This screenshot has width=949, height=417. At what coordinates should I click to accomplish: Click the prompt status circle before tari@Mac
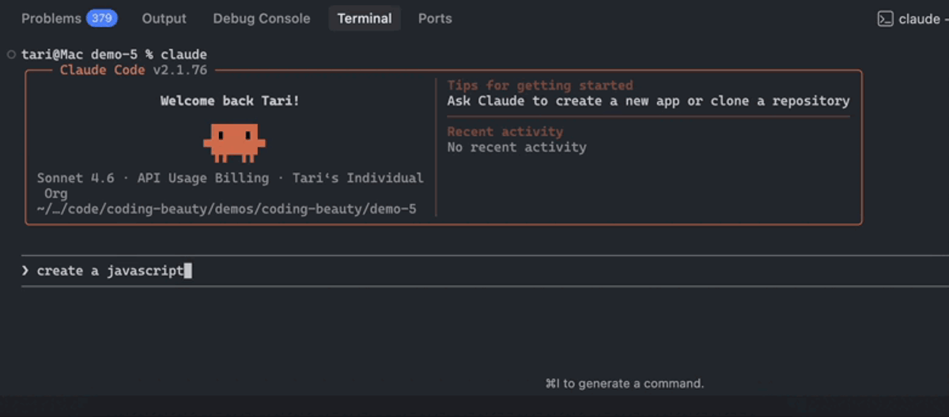click(11, 54)
